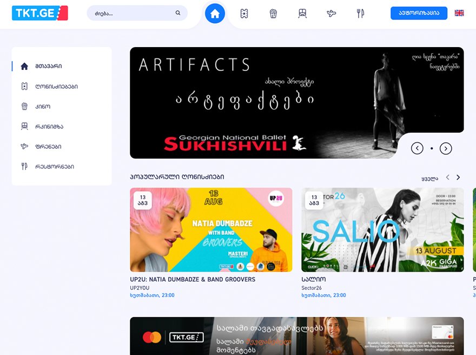
Task: Select the flights airplane icon in top bar
Action: (x=331, y=14)
